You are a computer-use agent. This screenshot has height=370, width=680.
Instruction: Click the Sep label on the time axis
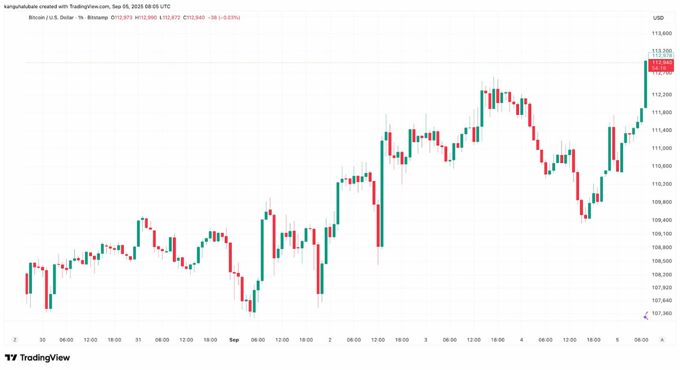click(235, 340)
